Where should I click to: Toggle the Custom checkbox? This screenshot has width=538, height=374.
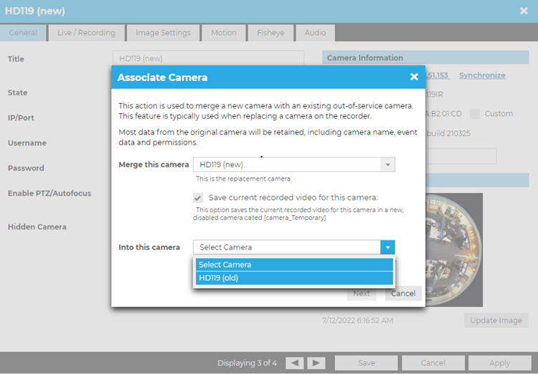pyautogui.click(x=475, y=114)
